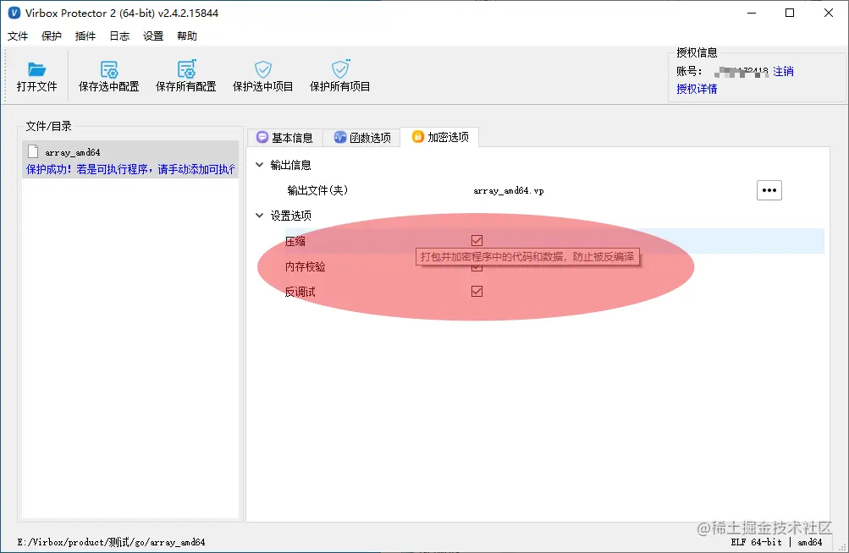Click 保存所有配置 save all configs icon
Image resolution: width=849 pixels, height=553 pixels.
click(x=186, y=68)
